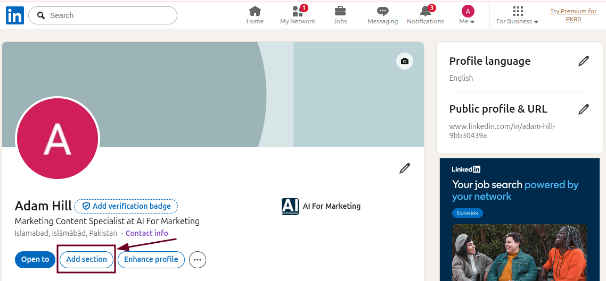Viewport: 606px width, 281px height.
Task: Expand the Me profile dropdown
Action: coord(468,15)
